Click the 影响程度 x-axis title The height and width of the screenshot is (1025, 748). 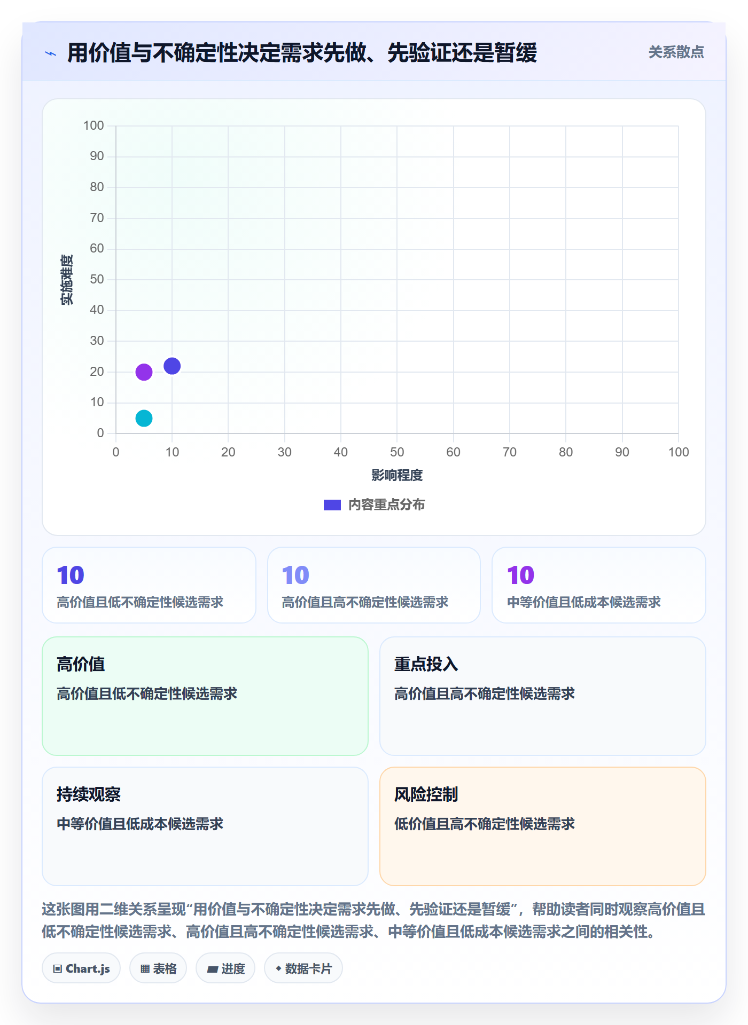point(397,475)
